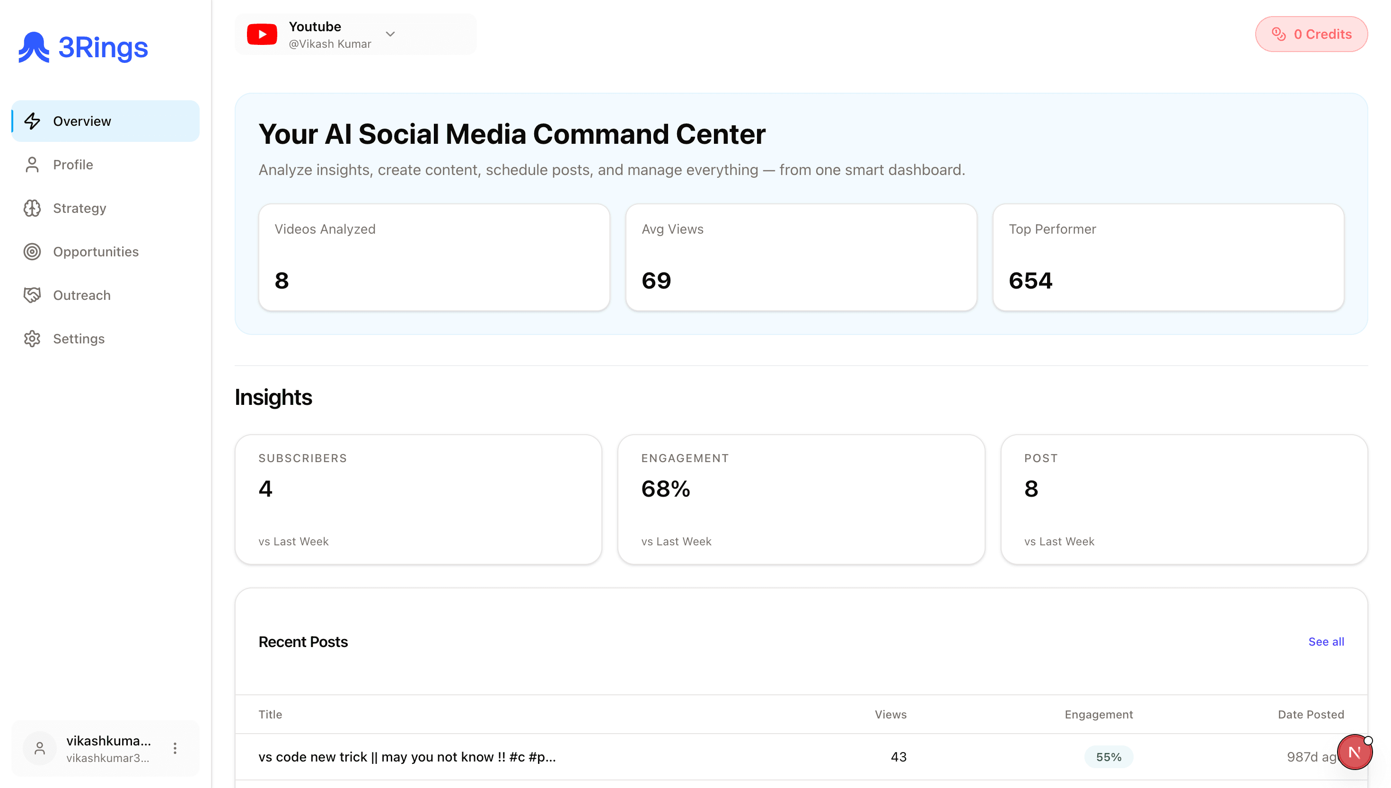Image resolution: width=1391 pixels, height=788 pixels.
Task: Collapse the @Vikash Kumar channel selector
Action: pos(390,34)
